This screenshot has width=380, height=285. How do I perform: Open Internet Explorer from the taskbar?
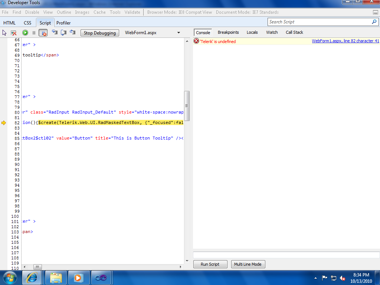point(32,278)
